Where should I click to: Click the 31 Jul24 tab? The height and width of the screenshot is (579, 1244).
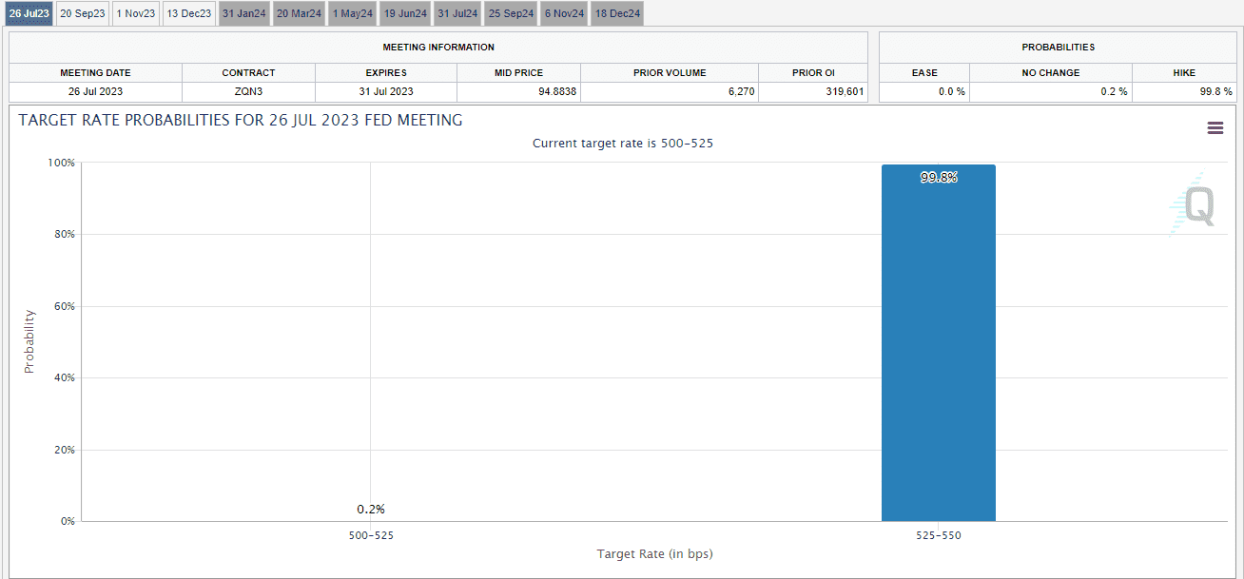[457, 13]
